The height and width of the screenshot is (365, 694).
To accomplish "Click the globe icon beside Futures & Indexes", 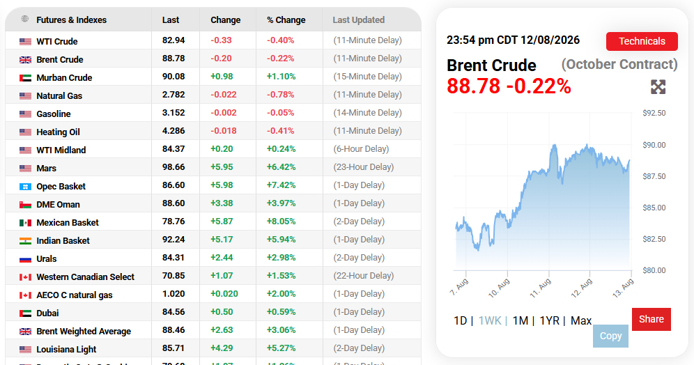I will (x=25, y=19).
